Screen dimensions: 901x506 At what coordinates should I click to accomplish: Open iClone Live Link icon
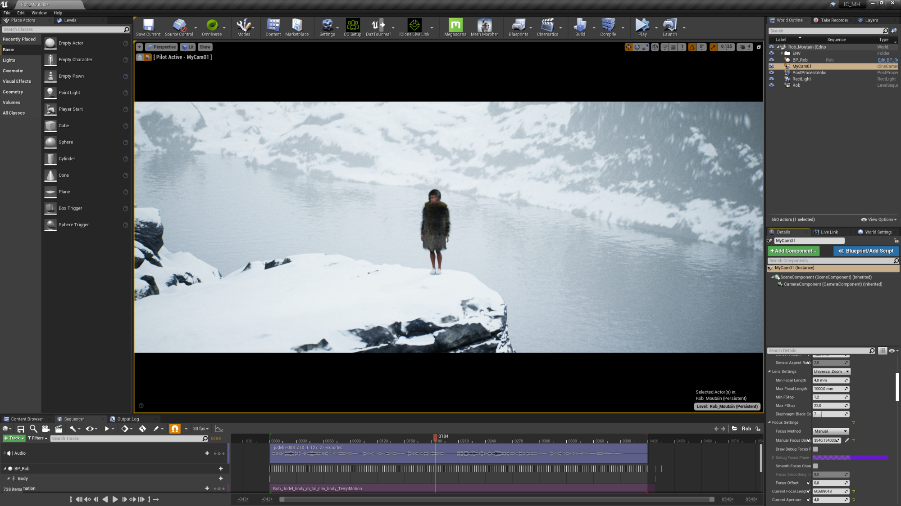414,27
